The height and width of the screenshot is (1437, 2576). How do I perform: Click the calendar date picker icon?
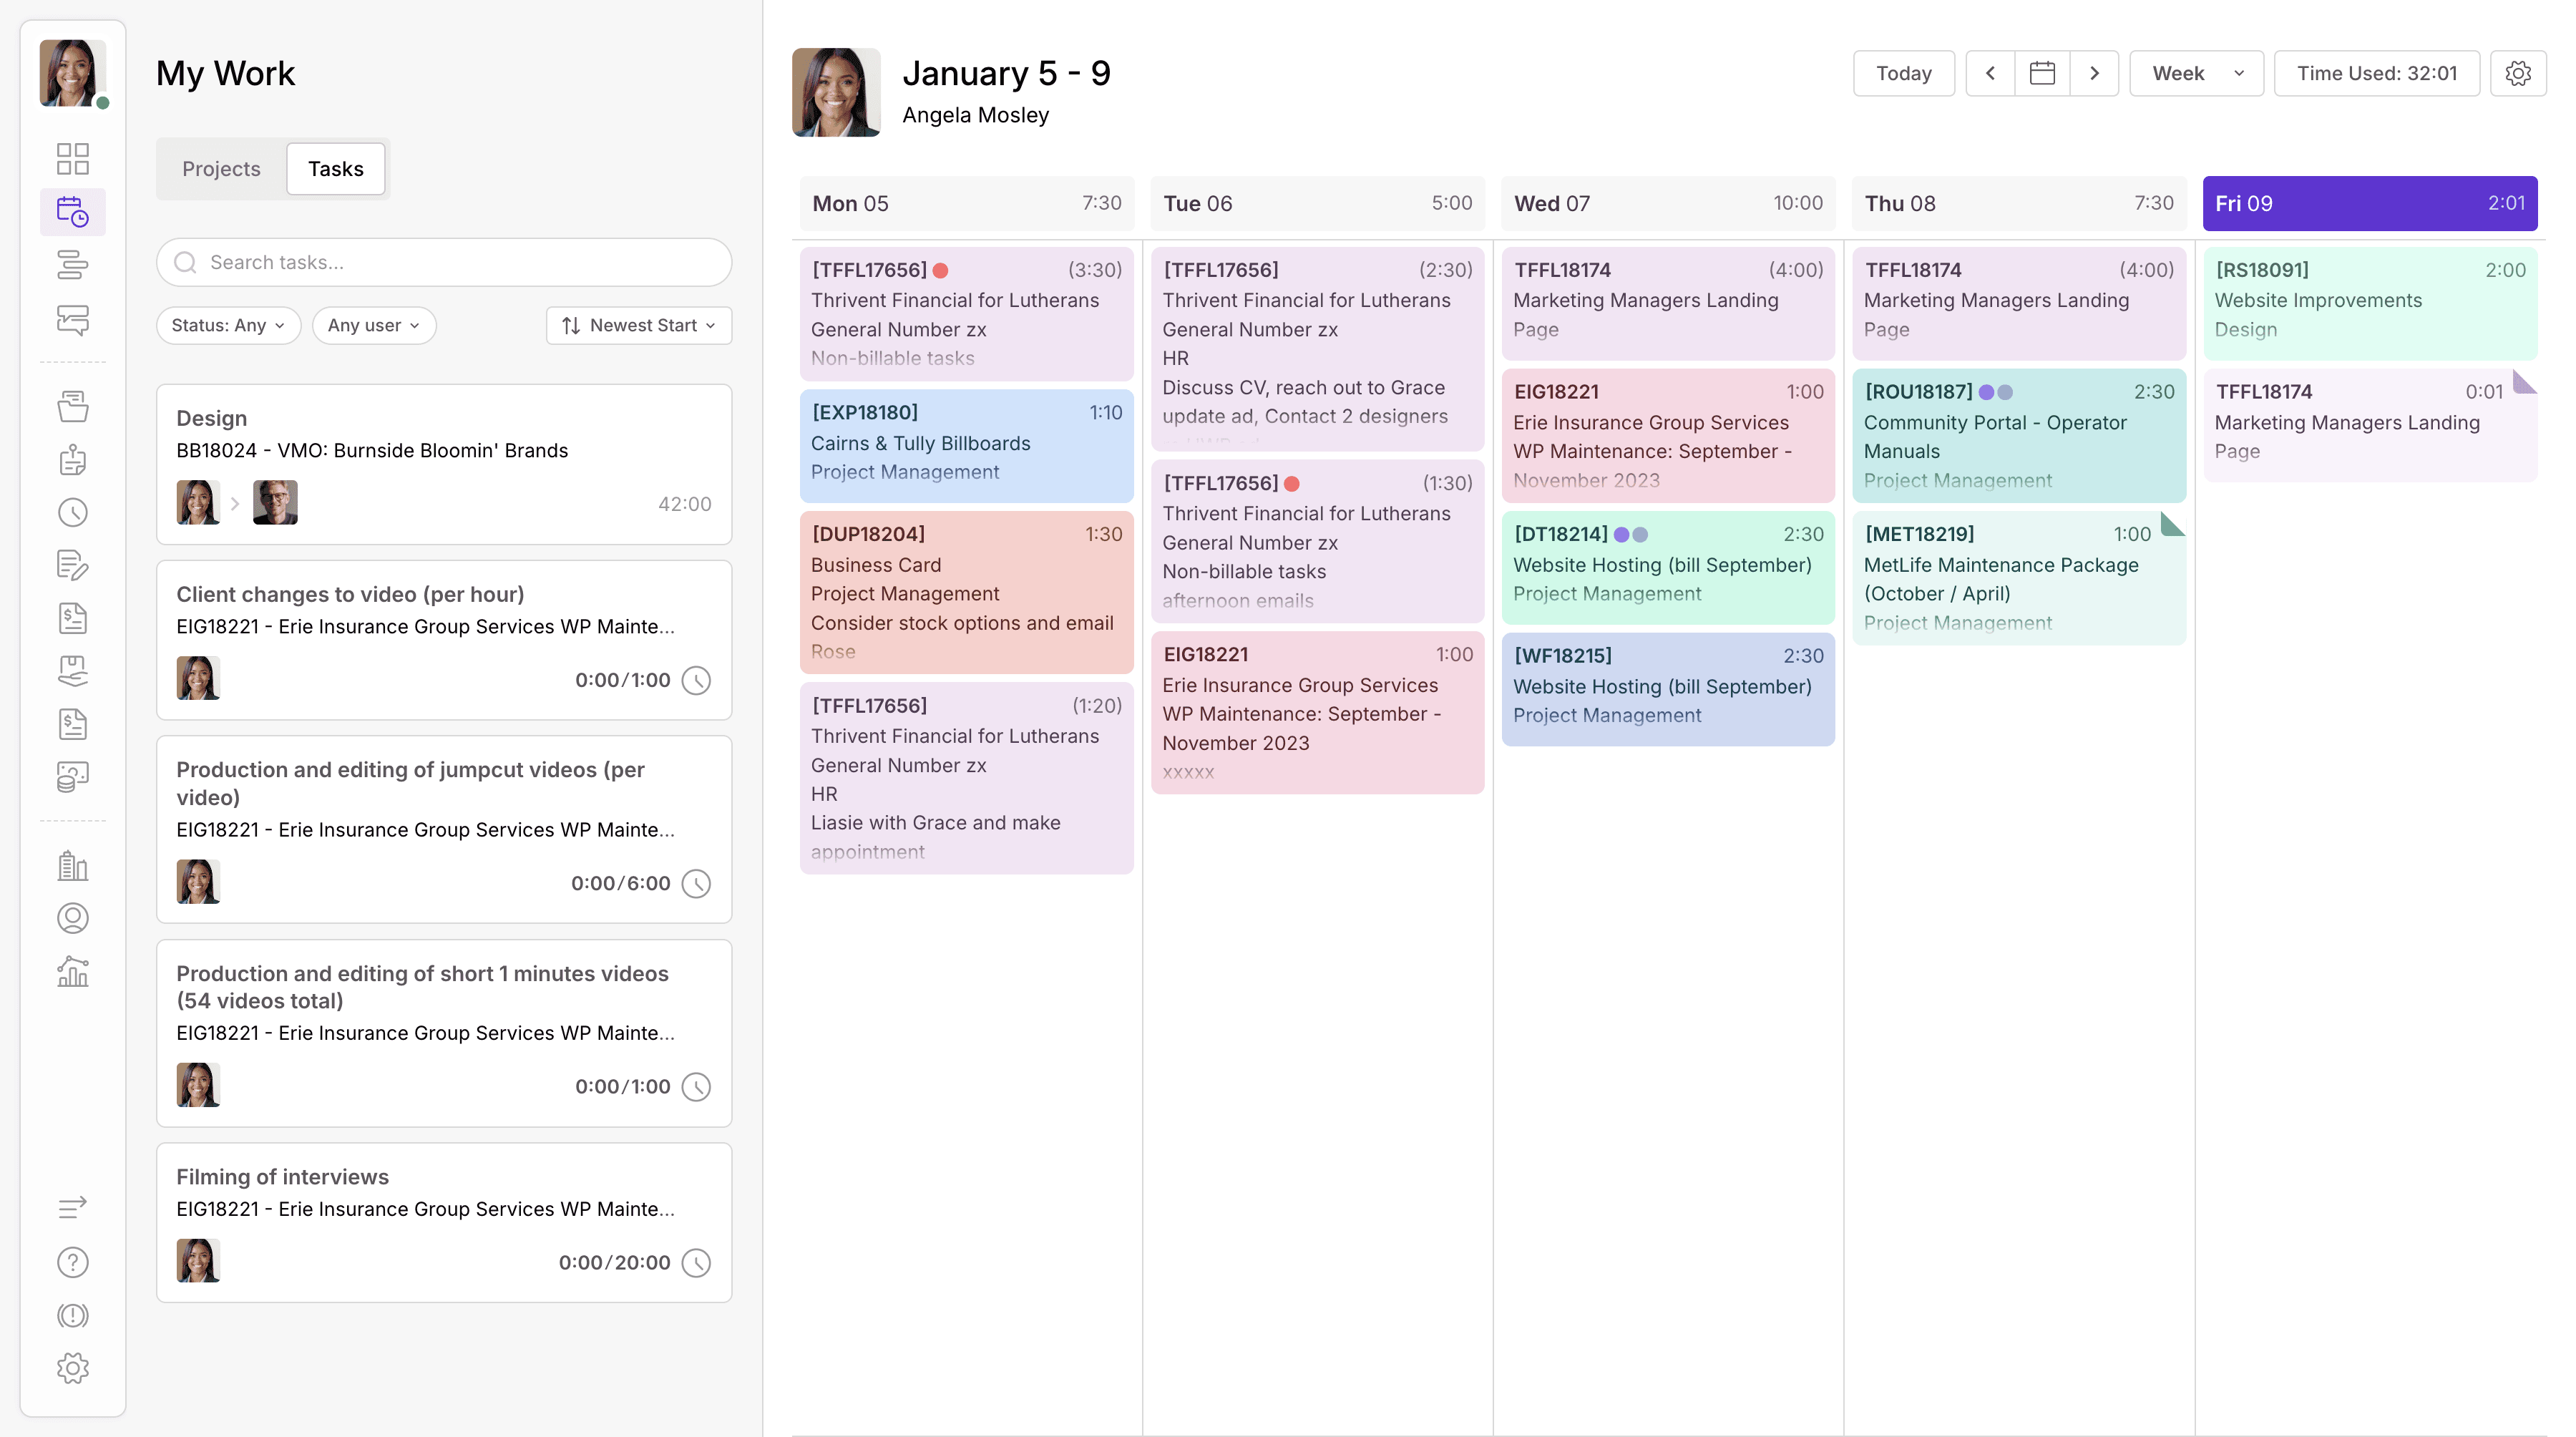[2042, 73]
